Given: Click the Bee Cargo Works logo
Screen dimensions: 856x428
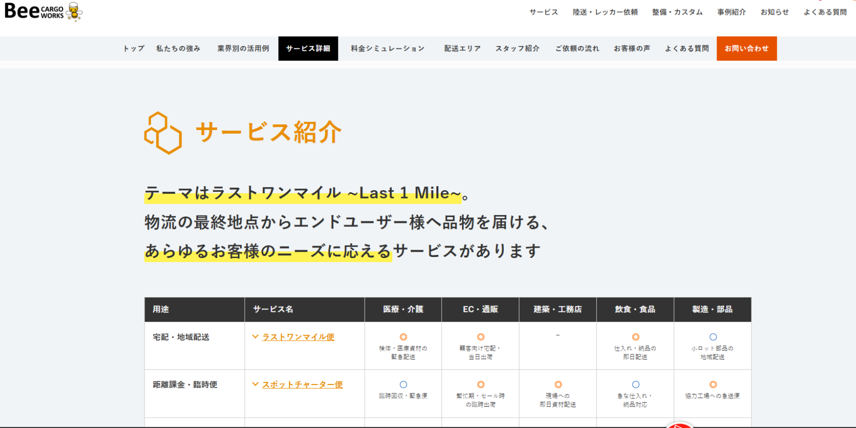Looking at the screenshot, I should pos(34,11).
